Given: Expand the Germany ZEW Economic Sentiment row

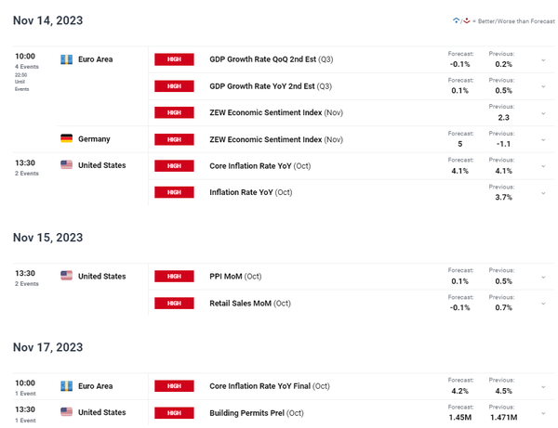Looking at the screenshot, I should click(x=542, y=138).
